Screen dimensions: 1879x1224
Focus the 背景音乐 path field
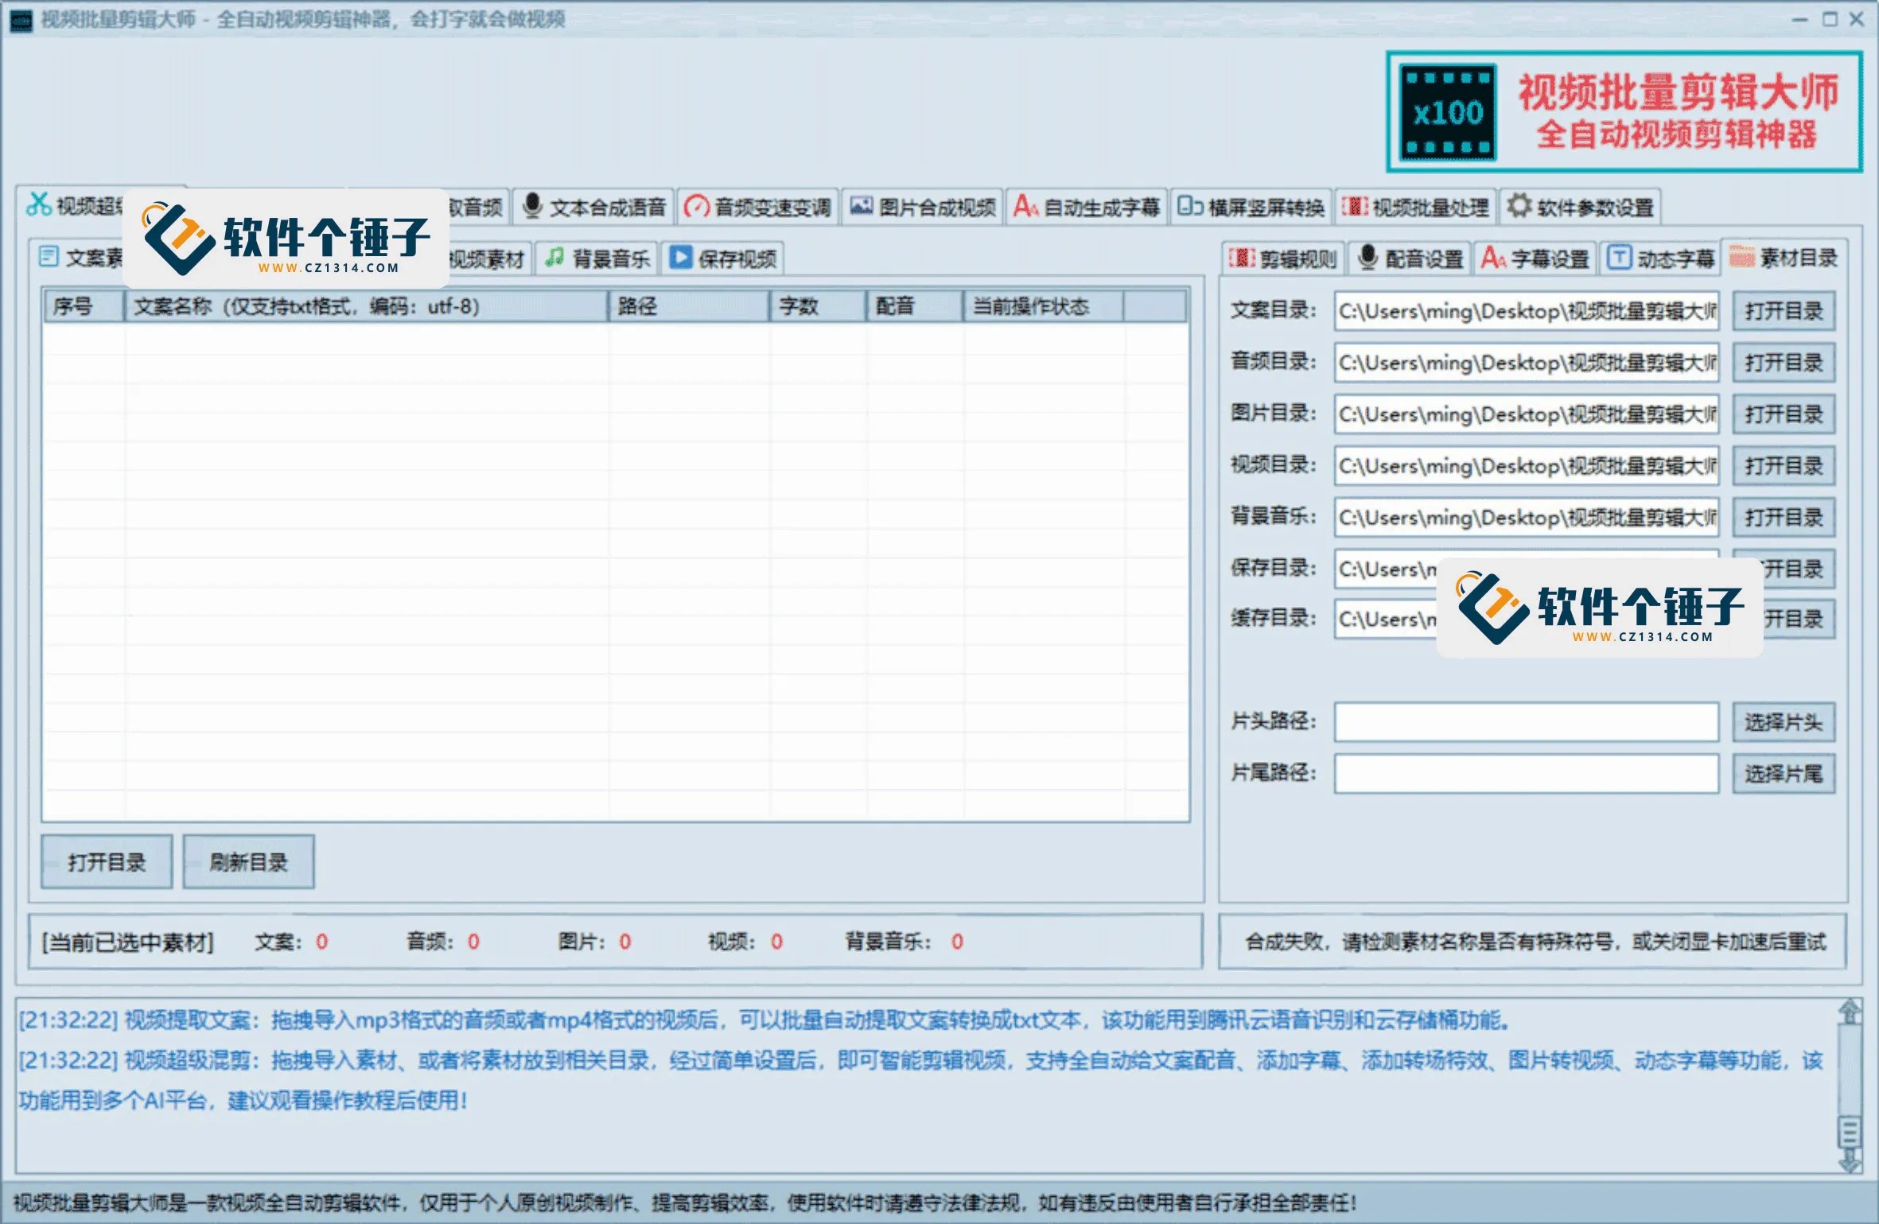1527,518
